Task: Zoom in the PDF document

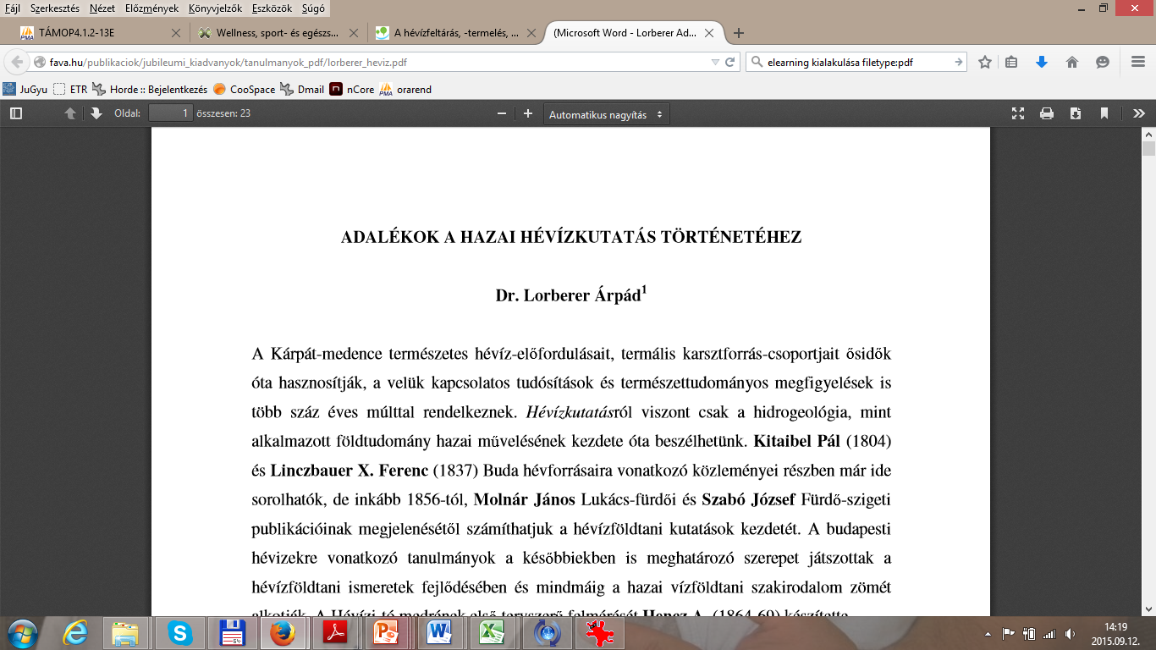Action: (x=528, y=113)
